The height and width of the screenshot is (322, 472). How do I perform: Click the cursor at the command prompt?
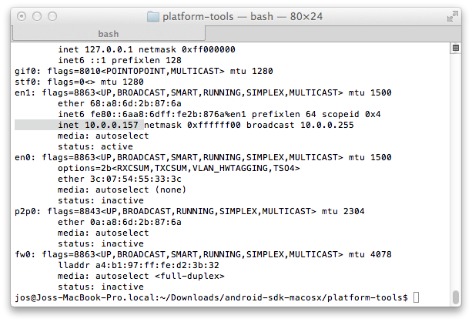pyautogui.click(x=416, y=297)
